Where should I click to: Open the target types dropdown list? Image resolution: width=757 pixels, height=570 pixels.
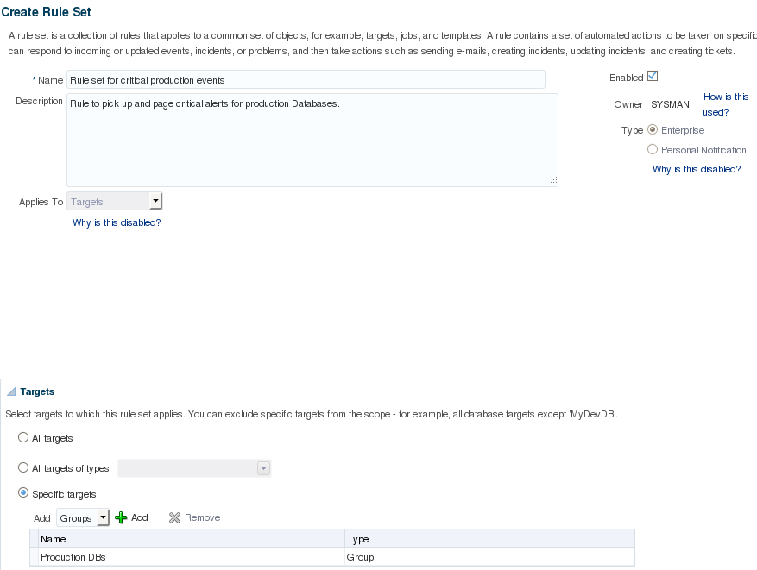click(264, 468)
